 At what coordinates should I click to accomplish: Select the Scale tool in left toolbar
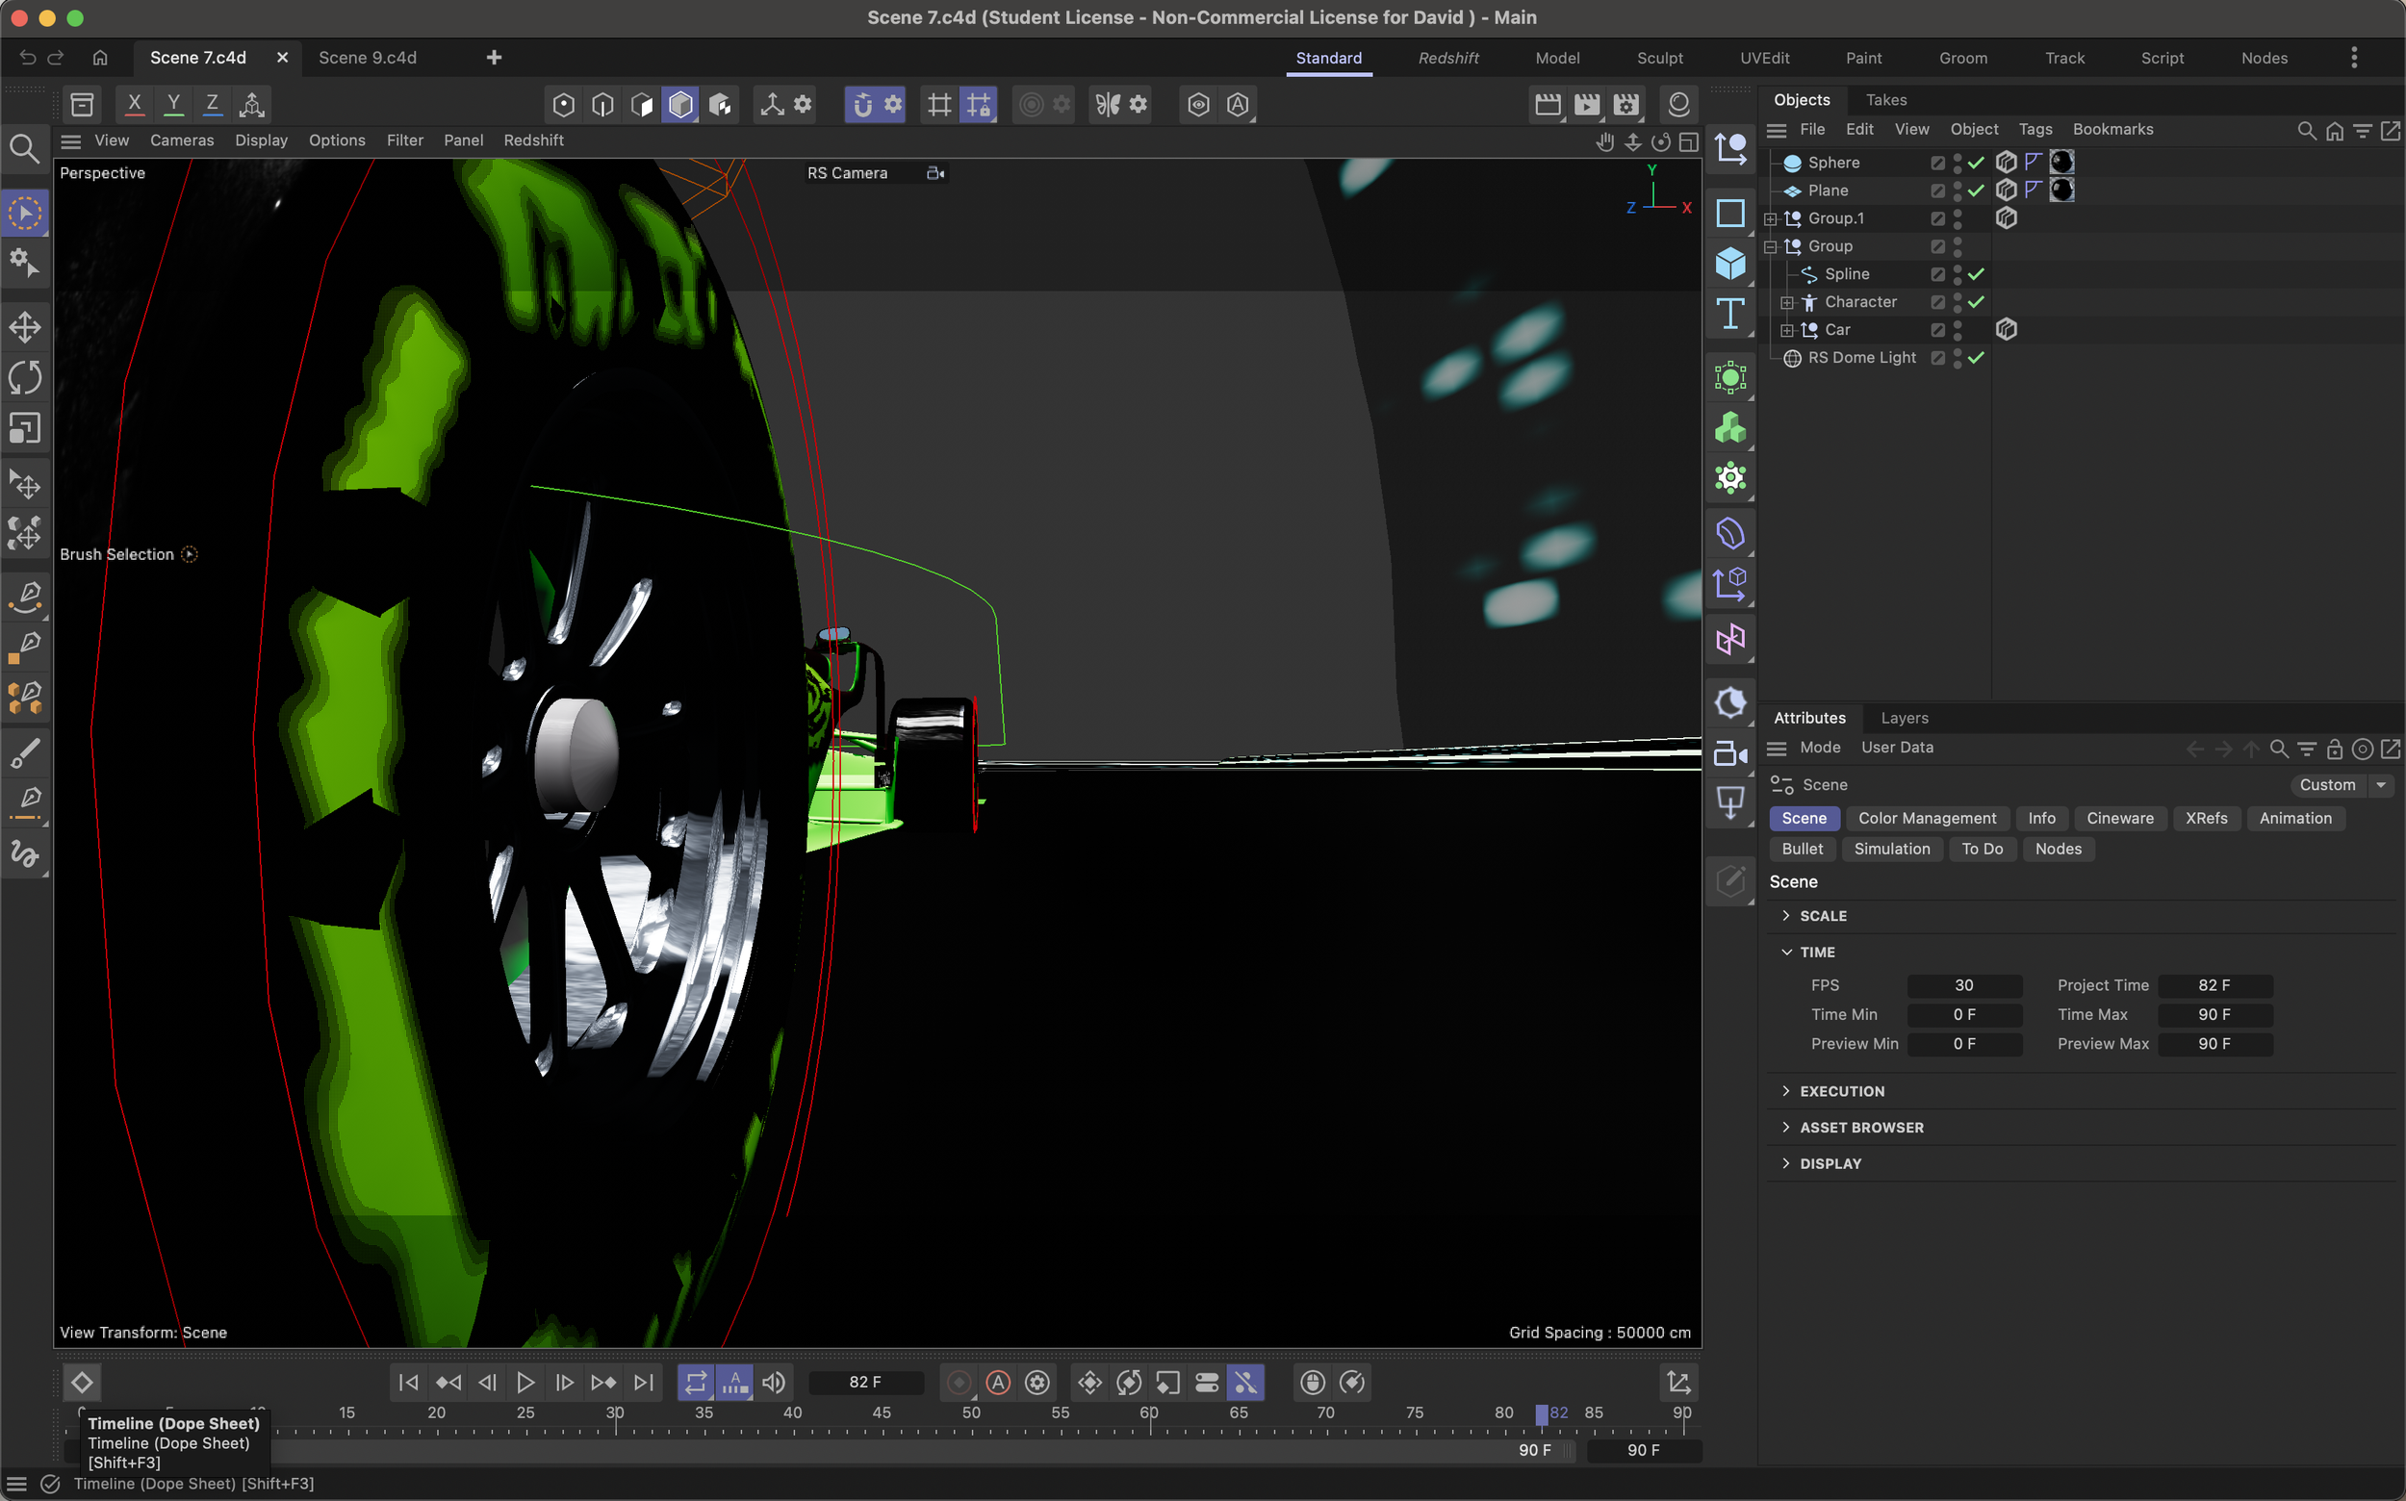25,428
